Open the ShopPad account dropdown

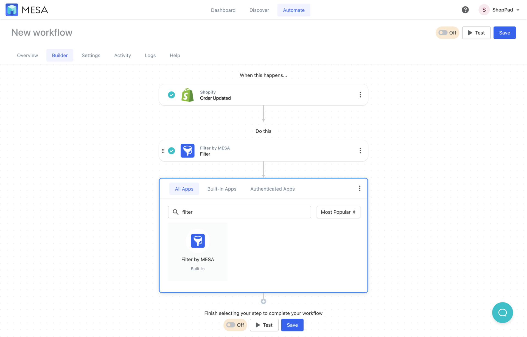pos(504,10)
